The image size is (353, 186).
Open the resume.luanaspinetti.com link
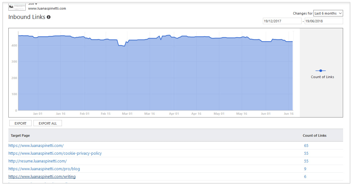point(37,161)
